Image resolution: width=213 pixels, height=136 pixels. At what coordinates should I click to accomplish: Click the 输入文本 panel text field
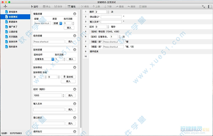49,109
